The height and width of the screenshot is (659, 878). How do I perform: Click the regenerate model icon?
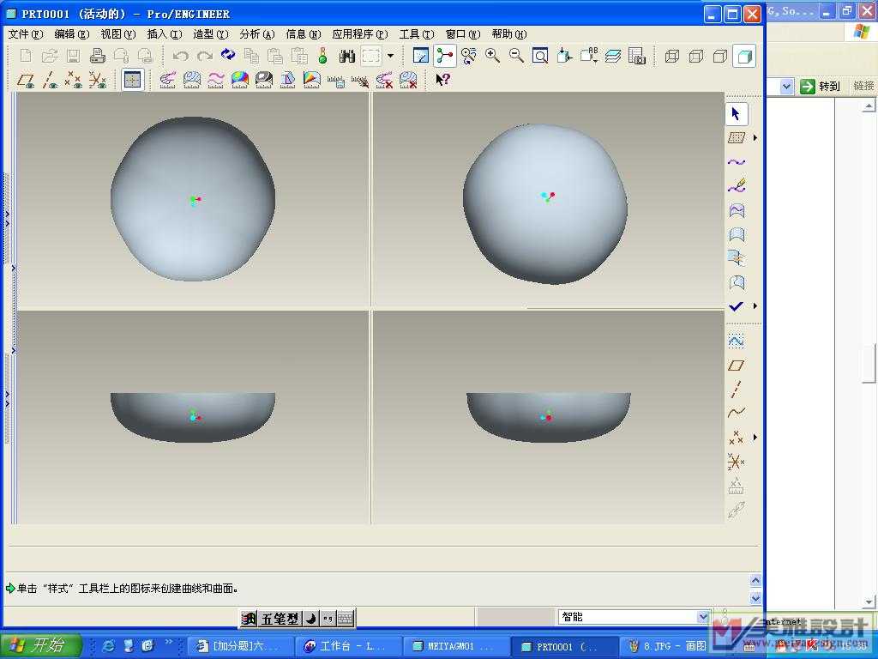(228, 56)
